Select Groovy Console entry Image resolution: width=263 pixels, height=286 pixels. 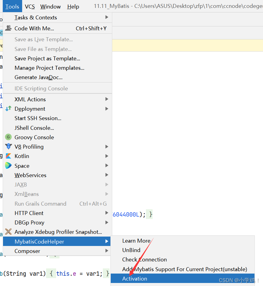57,137
